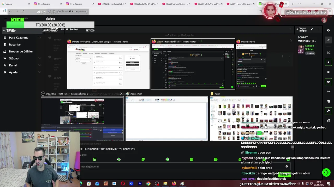Open the taskbar volume control
This screenshot has height=187, width=334.
point(299,184)
